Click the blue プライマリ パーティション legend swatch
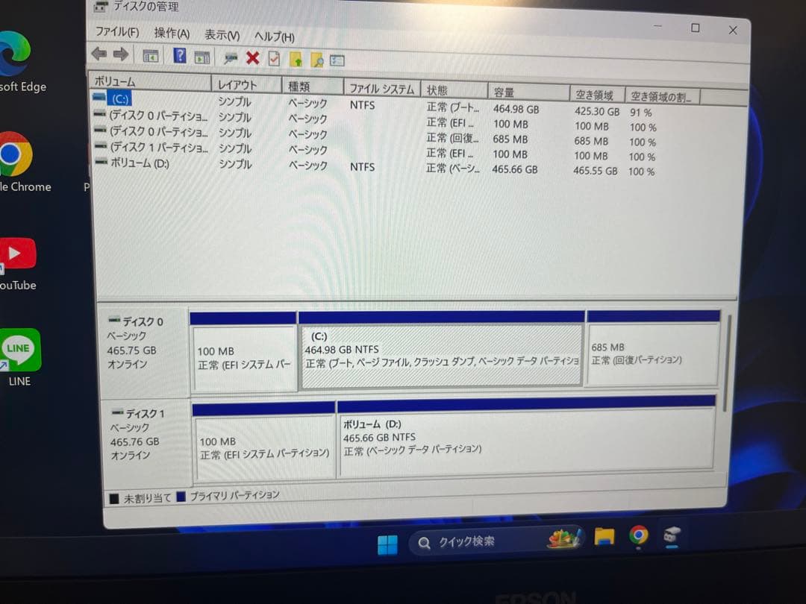This screenshot has width=806, height=604. point(181,497)
